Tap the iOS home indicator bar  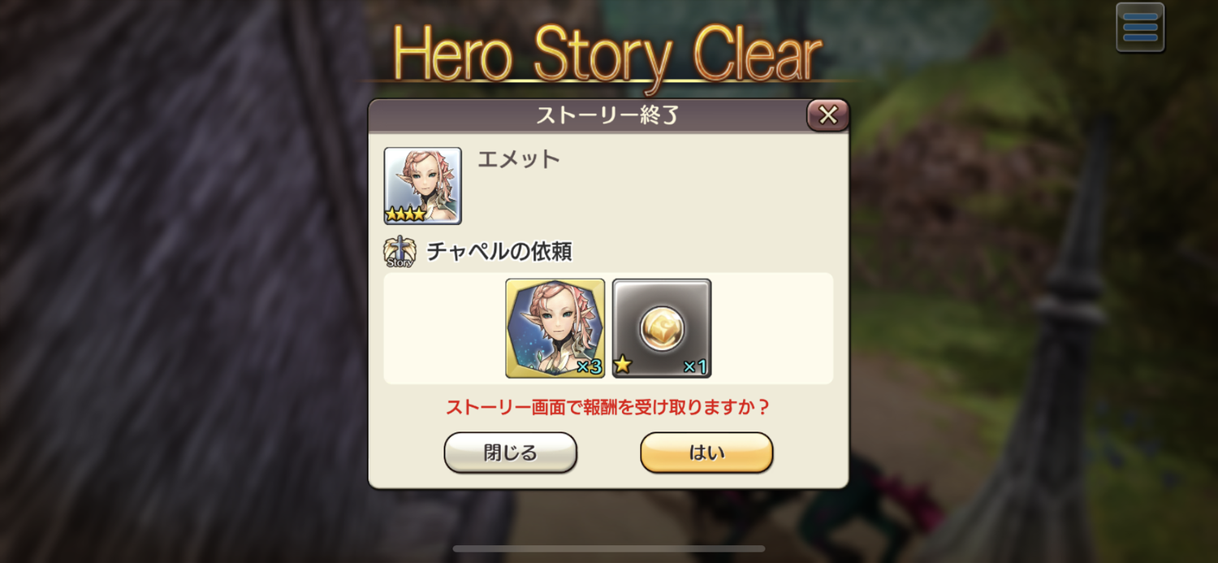(x=609, y=548)
